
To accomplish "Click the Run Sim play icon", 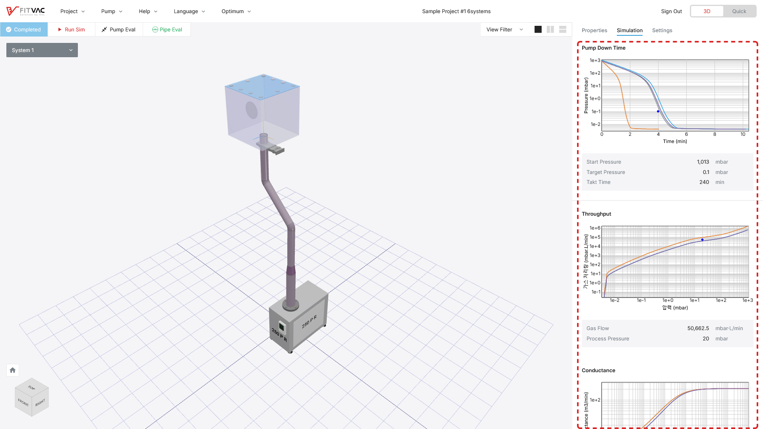I will [60, 29].
